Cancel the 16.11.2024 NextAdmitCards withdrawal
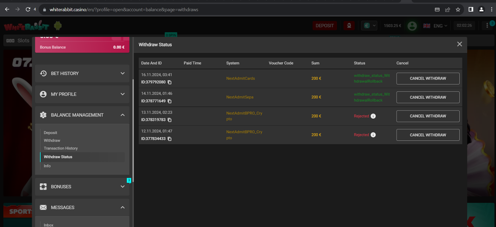This screenshot has height=227, width=496. click(x=428, y=79)
